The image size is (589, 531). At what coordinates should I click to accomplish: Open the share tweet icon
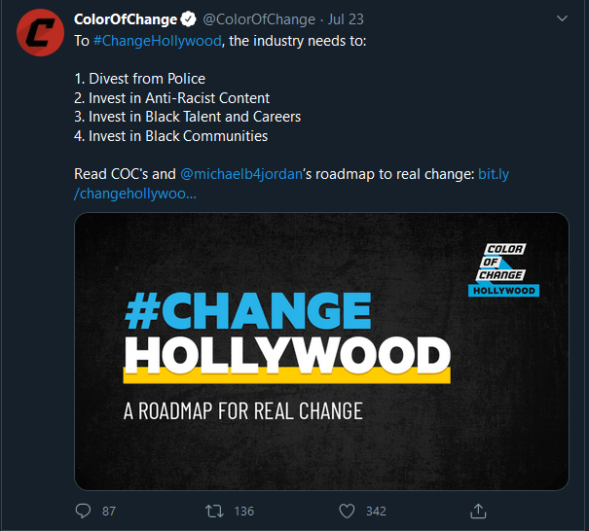click(x=478, y=511)
